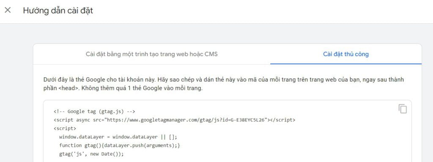The width and height of the screenshot is (433, 162).
Task: Click the window.dataLayer assignment line
Action: (x=118, y=137)
